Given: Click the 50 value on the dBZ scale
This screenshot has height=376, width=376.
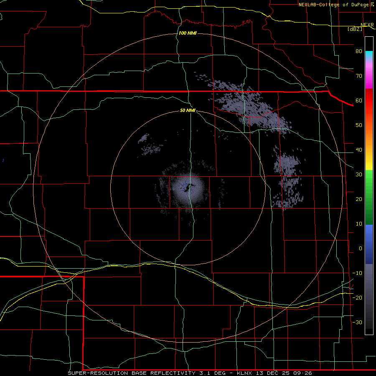Looking at the screenshot, I should click(359, 125).
